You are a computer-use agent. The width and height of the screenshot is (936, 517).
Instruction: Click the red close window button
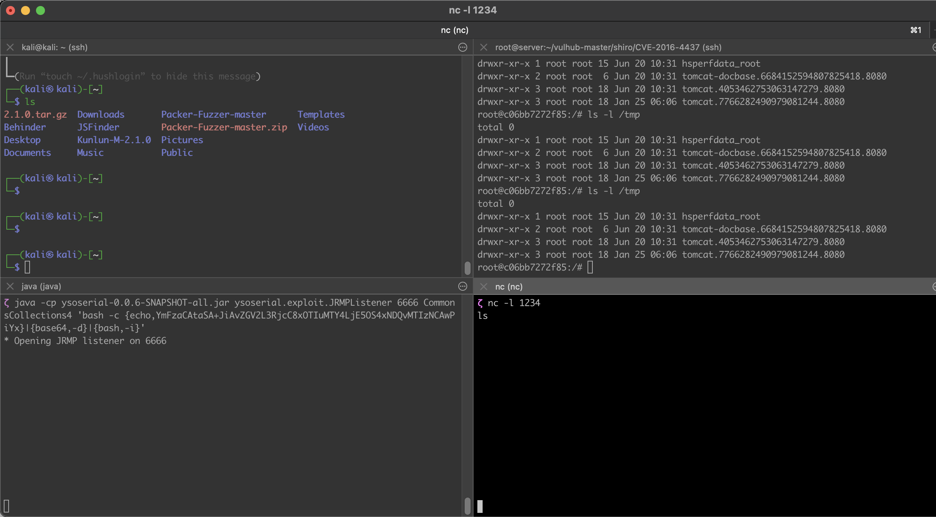10,10
